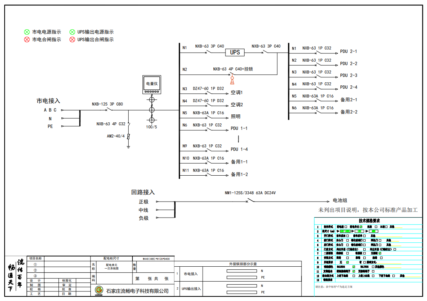Click the red padlock symbol on N2 breaker
Screen dimensions: 427x301
click(x=232, y=80)
